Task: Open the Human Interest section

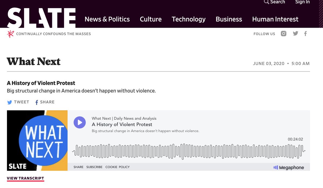Action: 275,19
